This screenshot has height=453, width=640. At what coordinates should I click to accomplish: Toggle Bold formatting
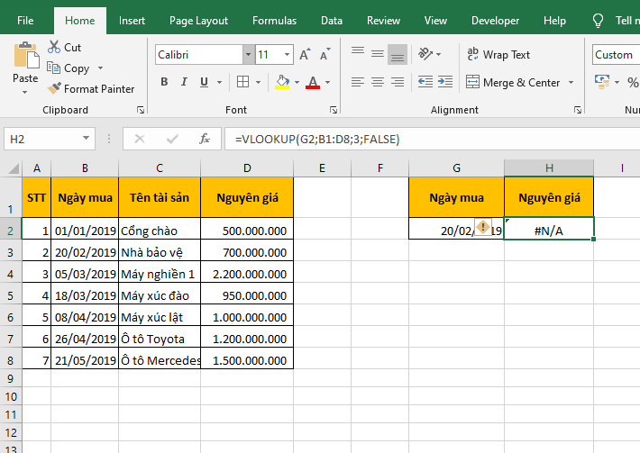[x=164, y=83]
